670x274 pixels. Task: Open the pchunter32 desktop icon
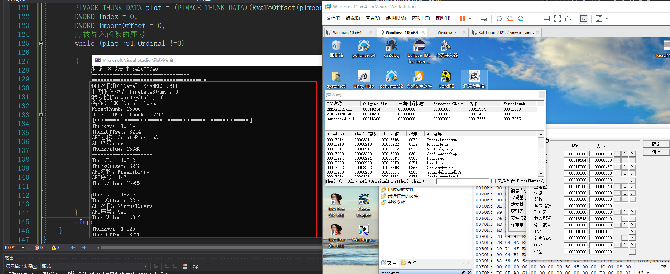[x=391, y=80]
